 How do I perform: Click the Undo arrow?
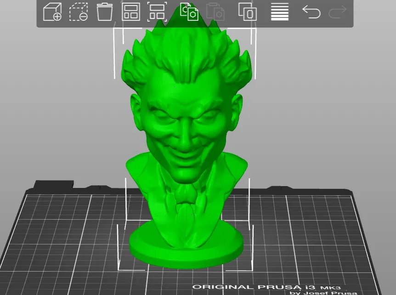coord(311,12)
